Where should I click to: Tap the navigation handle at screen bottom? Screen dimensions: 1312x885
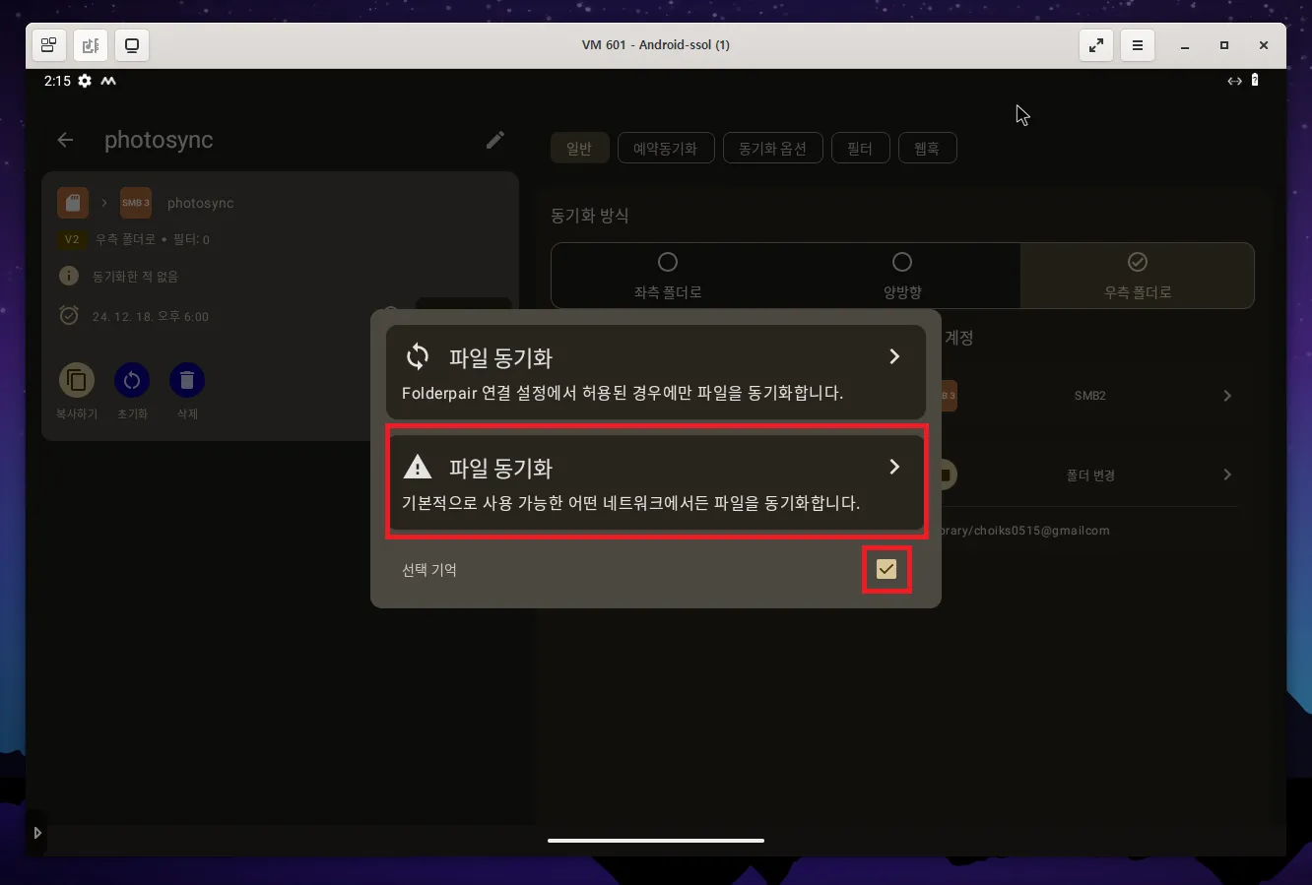tap(656, 841)
